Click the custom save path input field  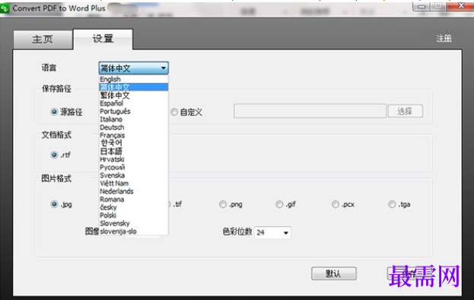click(310, 111)
